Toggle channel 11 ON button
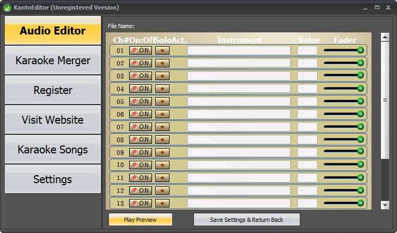The height and width of the screenshot is (233, 397). [140, 178]
